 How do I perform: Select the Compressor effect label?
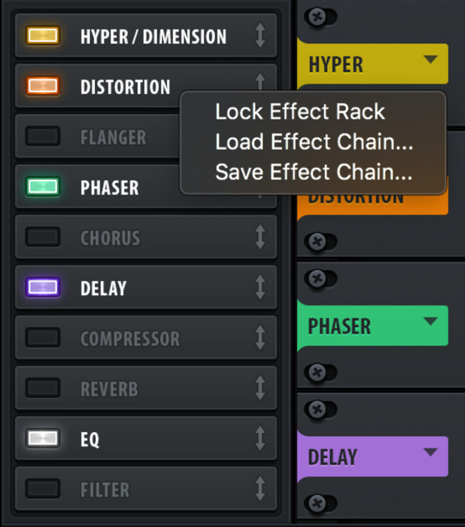(x=130, y=339)
